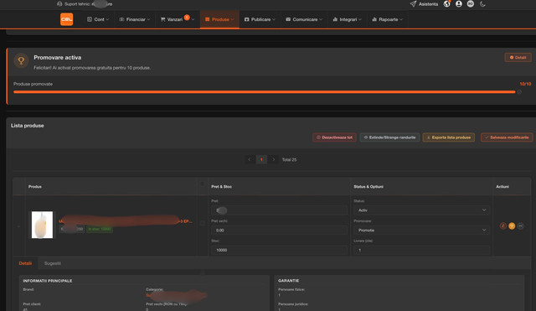Switch to the Sugestii tab
Screen dimensions: 536x311
point(53,263)
